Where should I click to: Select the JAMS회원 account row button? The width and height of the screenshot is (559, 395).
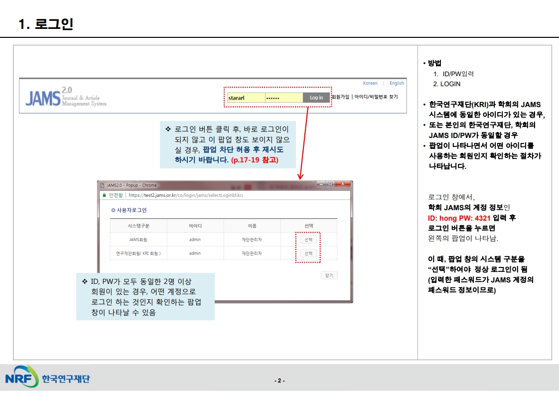coord(308,240)
